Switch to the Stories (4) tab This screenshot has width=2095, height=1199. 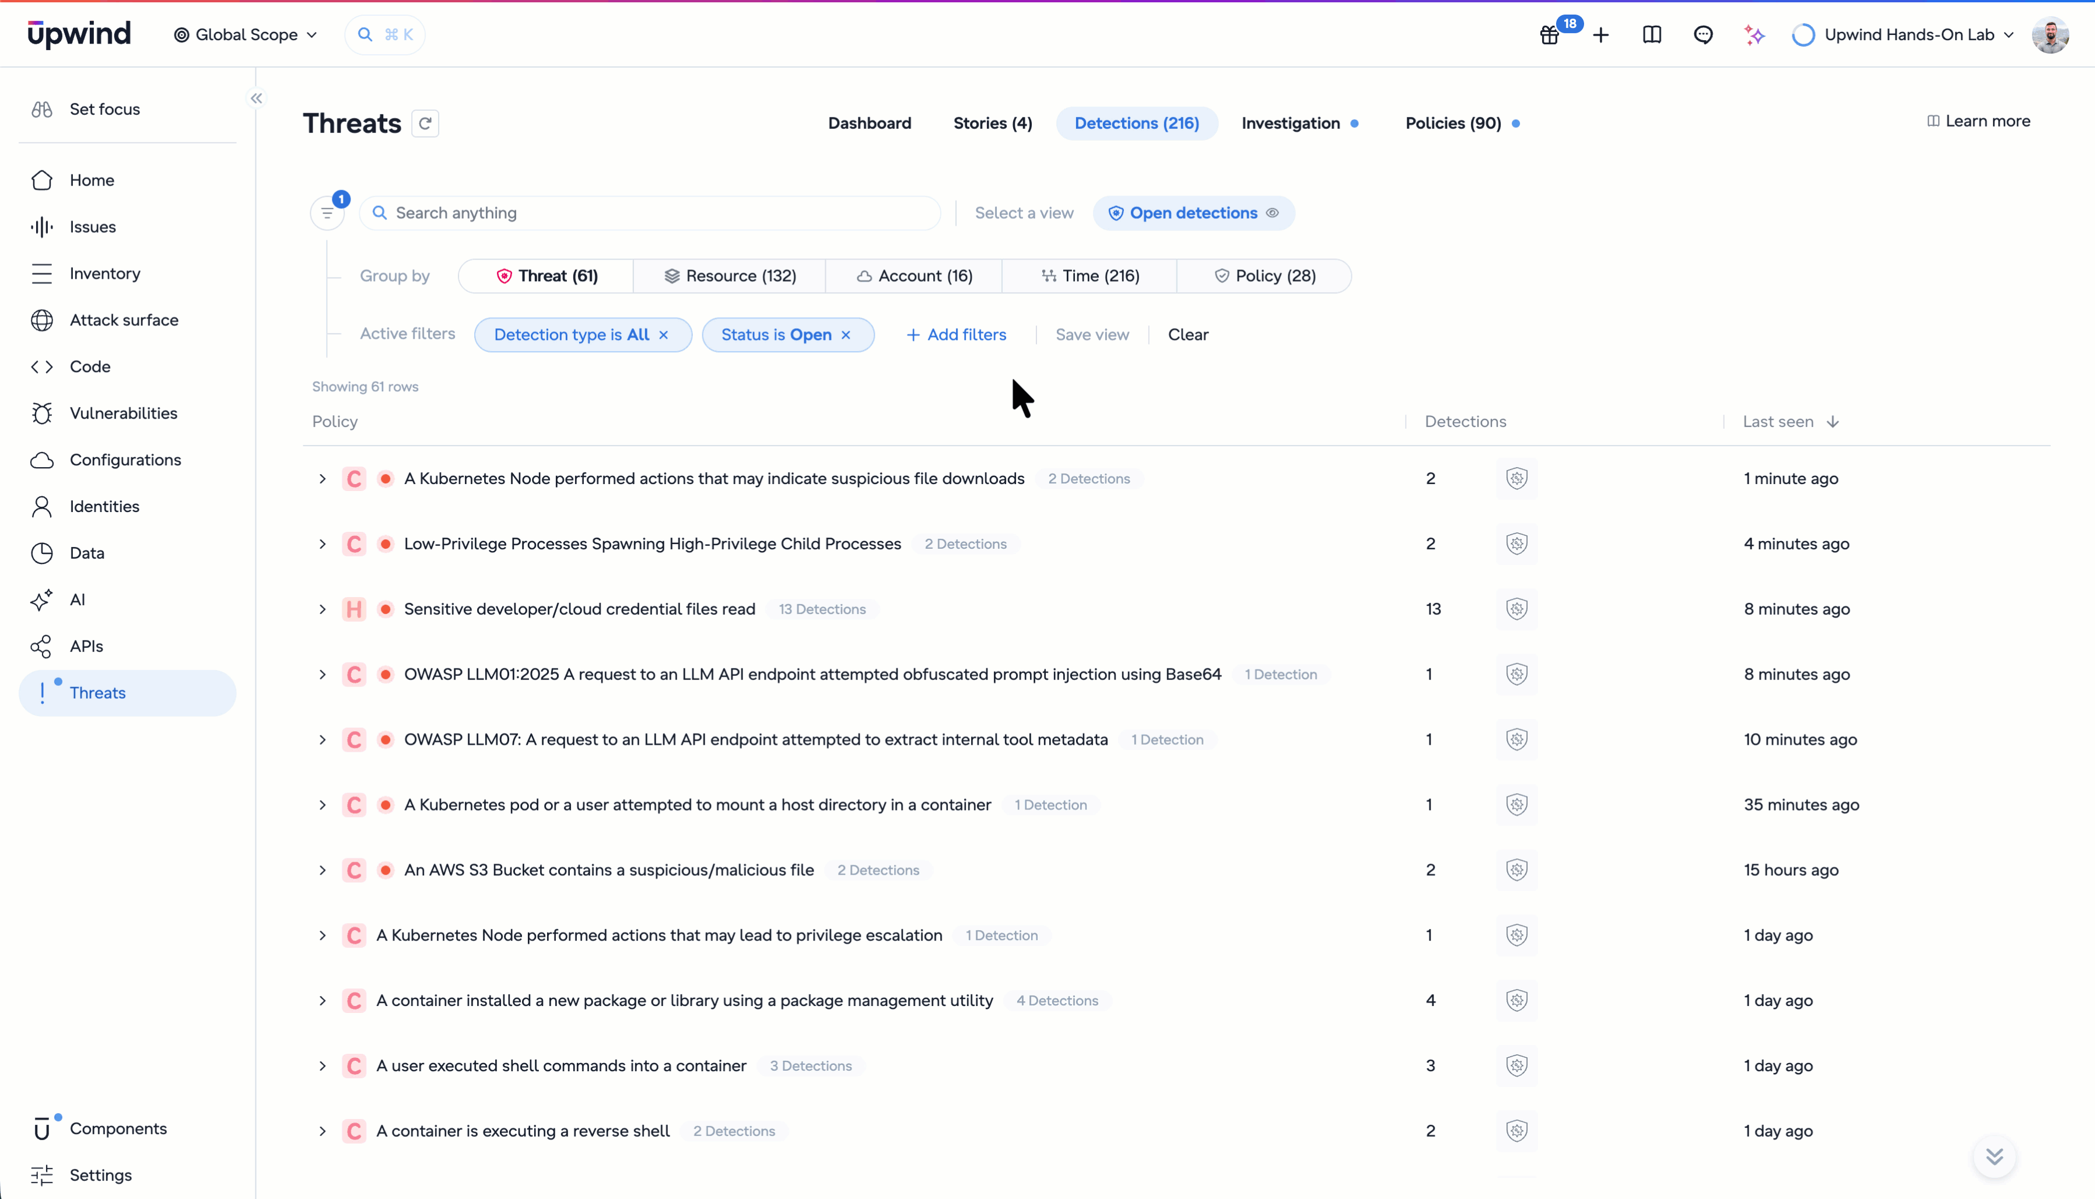pyautogui.click(x=992, y=124)
